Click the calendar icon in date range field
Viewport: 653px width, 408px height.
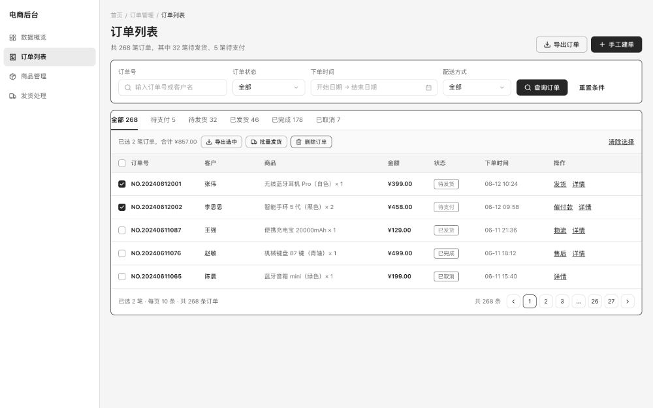click(x=428, y=87)
